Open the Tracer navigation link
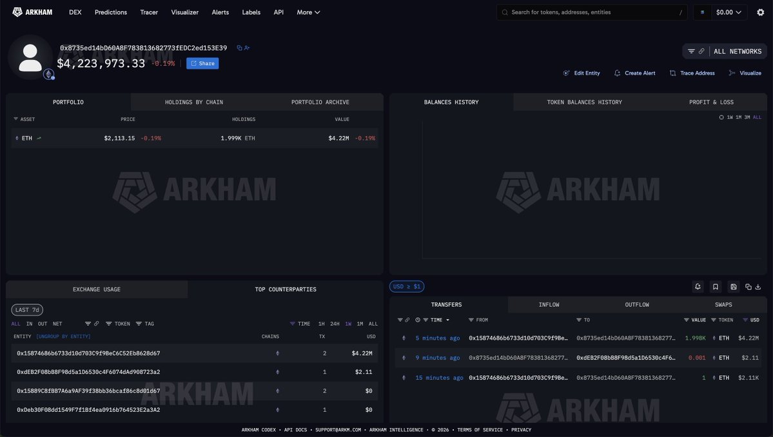The height and width of the screenshot is (437, 773). tap(149, 12)
